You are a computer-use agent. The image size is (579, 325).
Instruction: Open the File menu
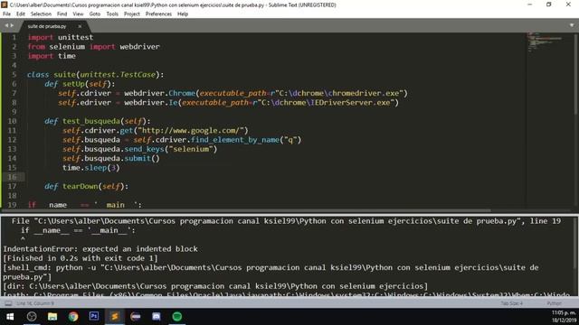[x=6, y=14]
